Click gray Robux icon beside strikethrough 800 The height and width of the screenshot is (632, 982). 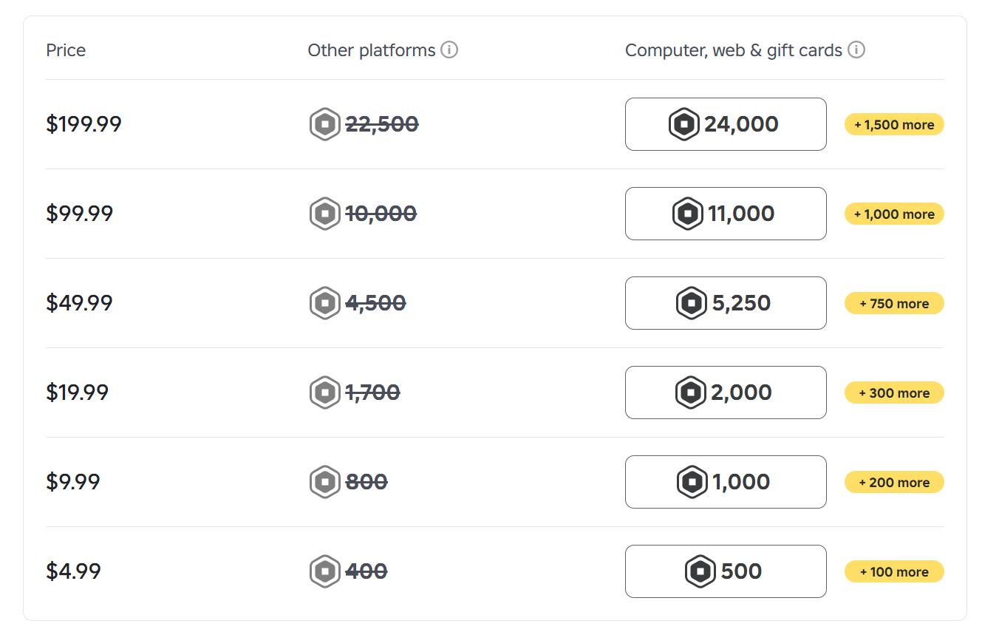coord(324,482)
